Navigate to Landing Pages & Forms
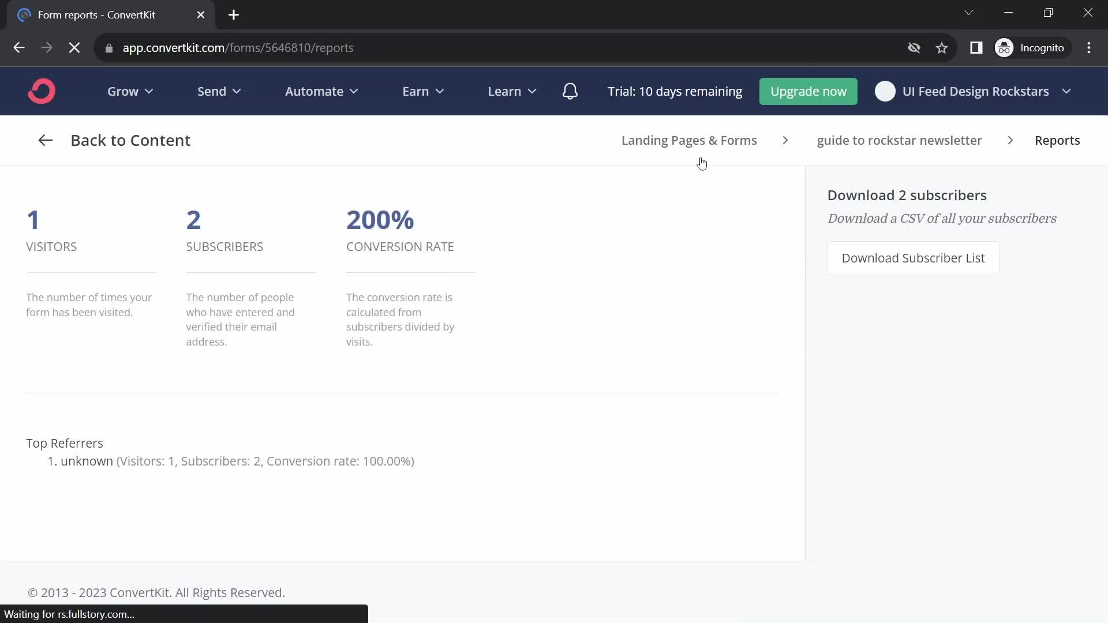 (x=688, y=140)
